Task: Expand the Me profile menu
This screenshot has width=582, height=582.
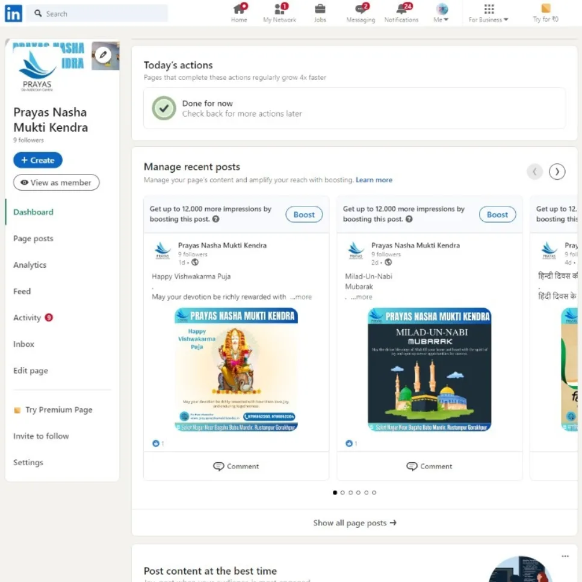Action: (441, 13)
